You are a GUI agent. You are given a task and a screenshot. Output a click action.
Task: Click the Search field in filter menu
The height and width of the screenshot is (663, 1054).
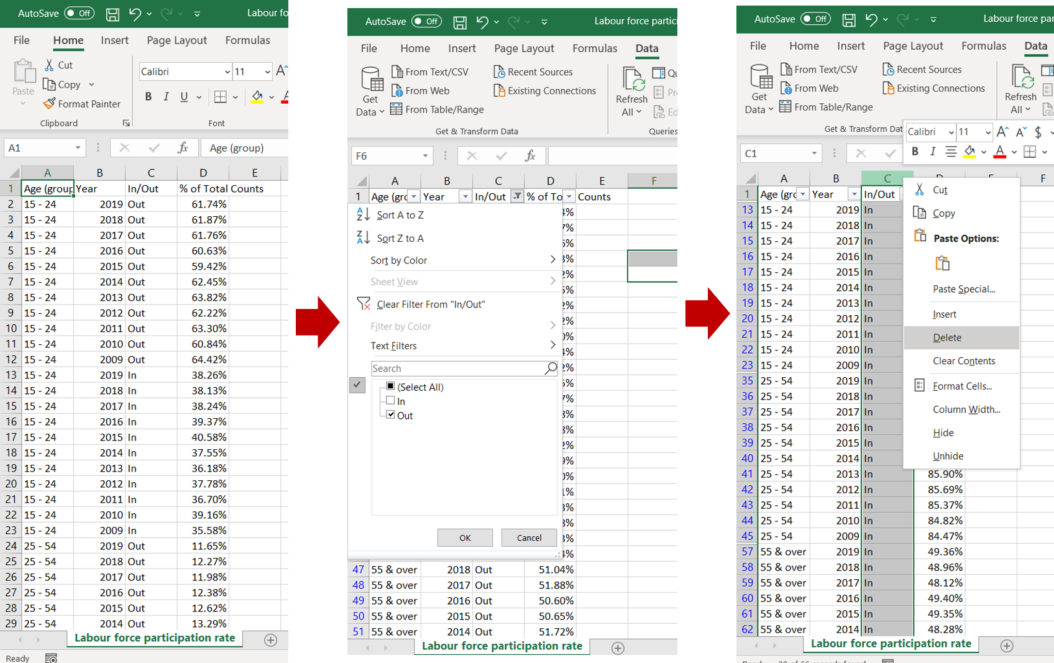457,368
